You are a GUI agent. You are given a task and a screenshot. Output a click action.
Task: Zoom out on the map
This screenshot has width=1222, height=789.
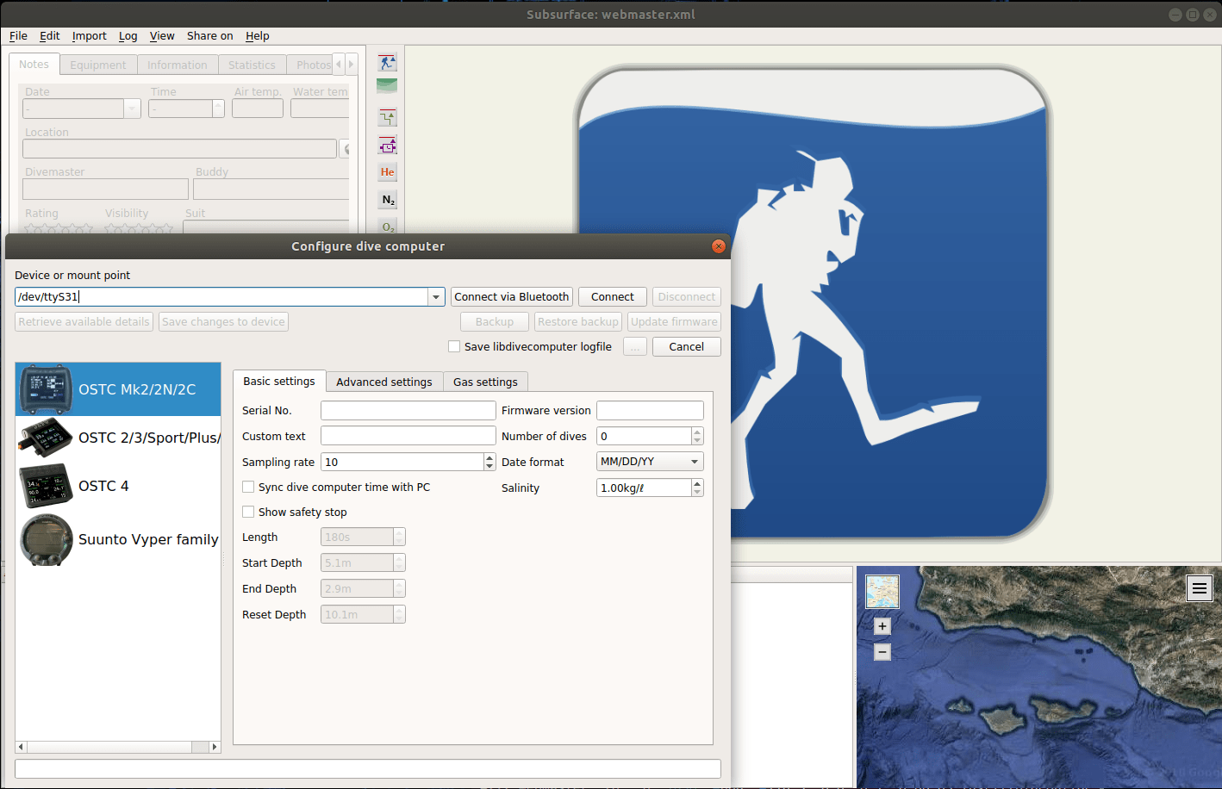pyautogui.click(x=882, y=652)
